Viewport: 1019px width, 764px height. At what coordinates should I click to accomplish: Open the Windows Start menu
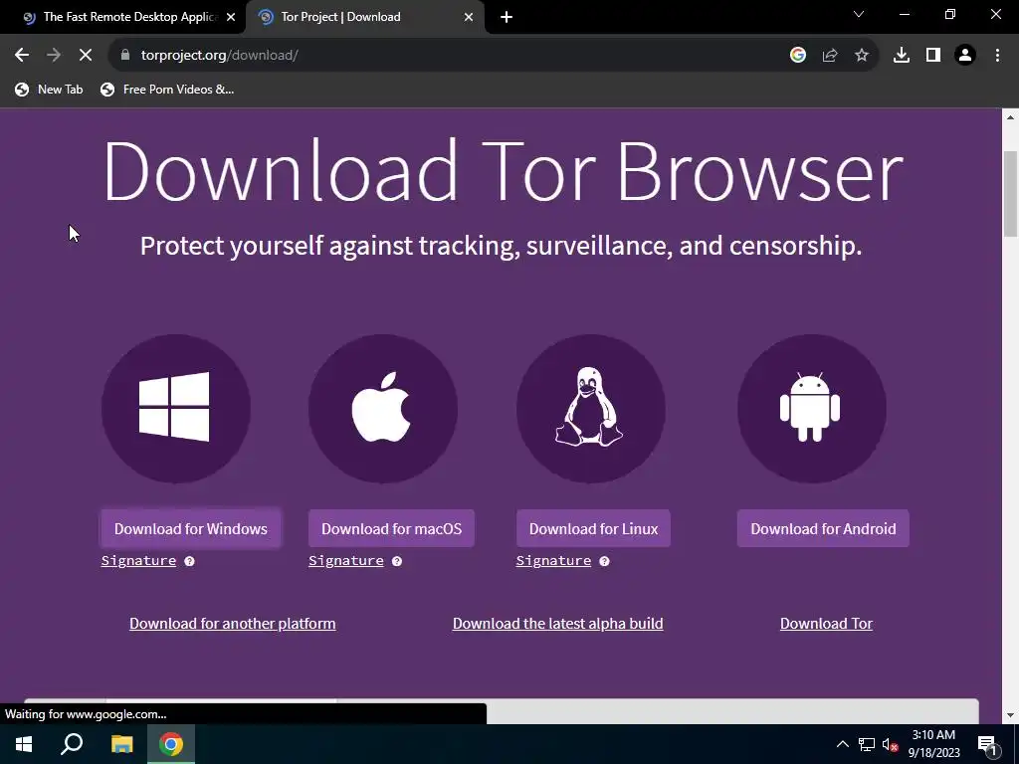click(24, 744)
